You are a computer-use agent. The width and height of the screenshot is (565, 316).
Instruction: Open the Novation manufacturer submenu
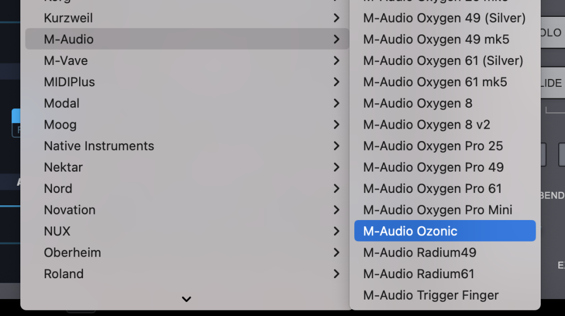(69, 210)
